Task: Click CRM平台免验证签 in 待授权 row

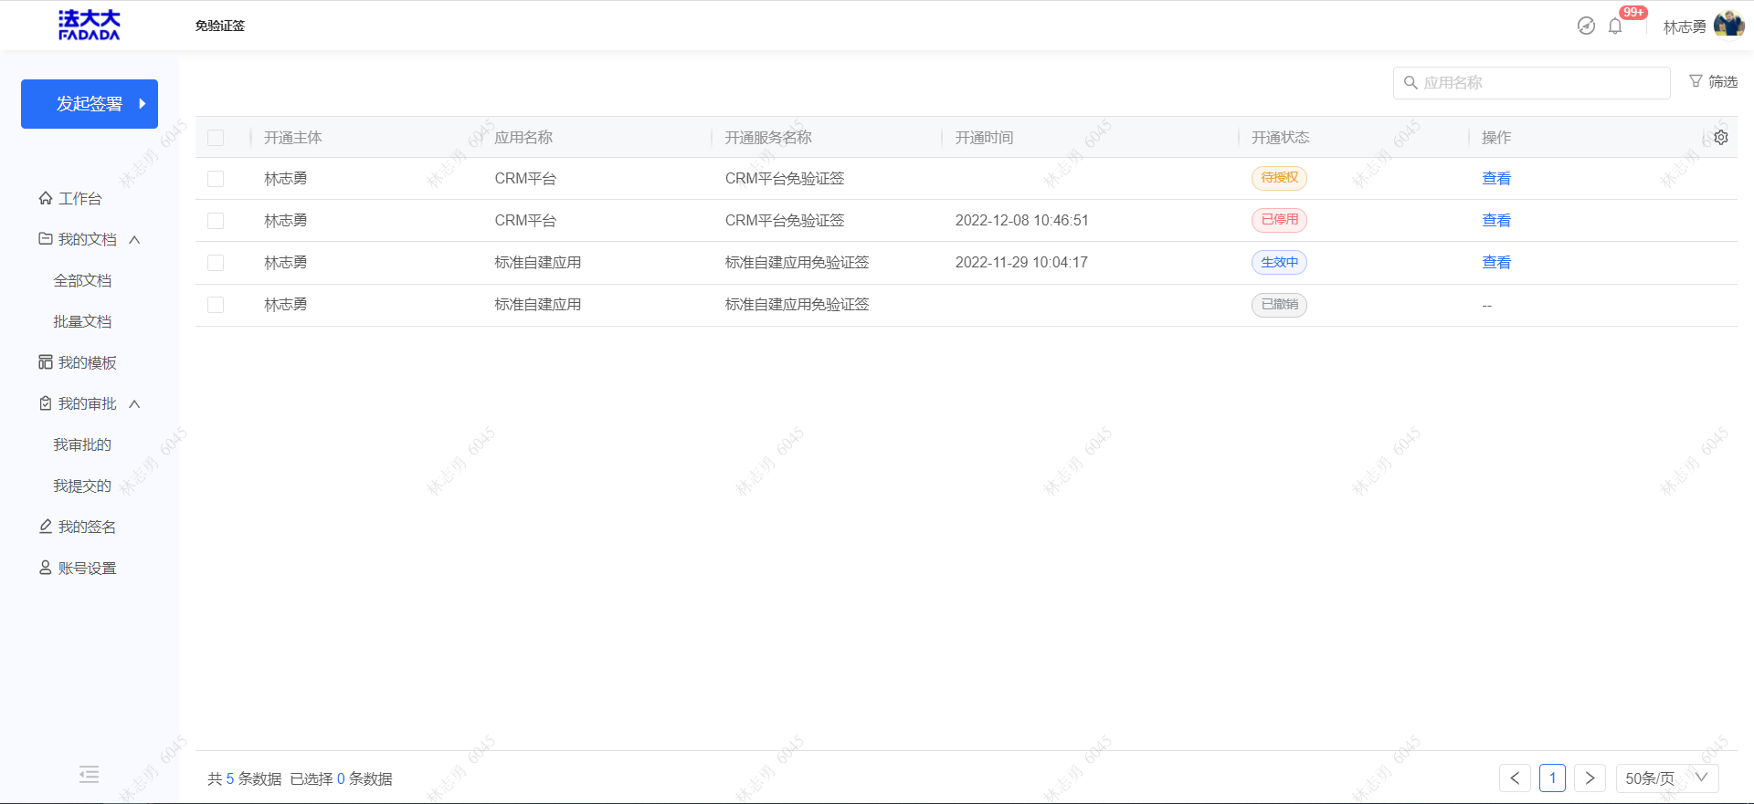Action: point(785,178)
